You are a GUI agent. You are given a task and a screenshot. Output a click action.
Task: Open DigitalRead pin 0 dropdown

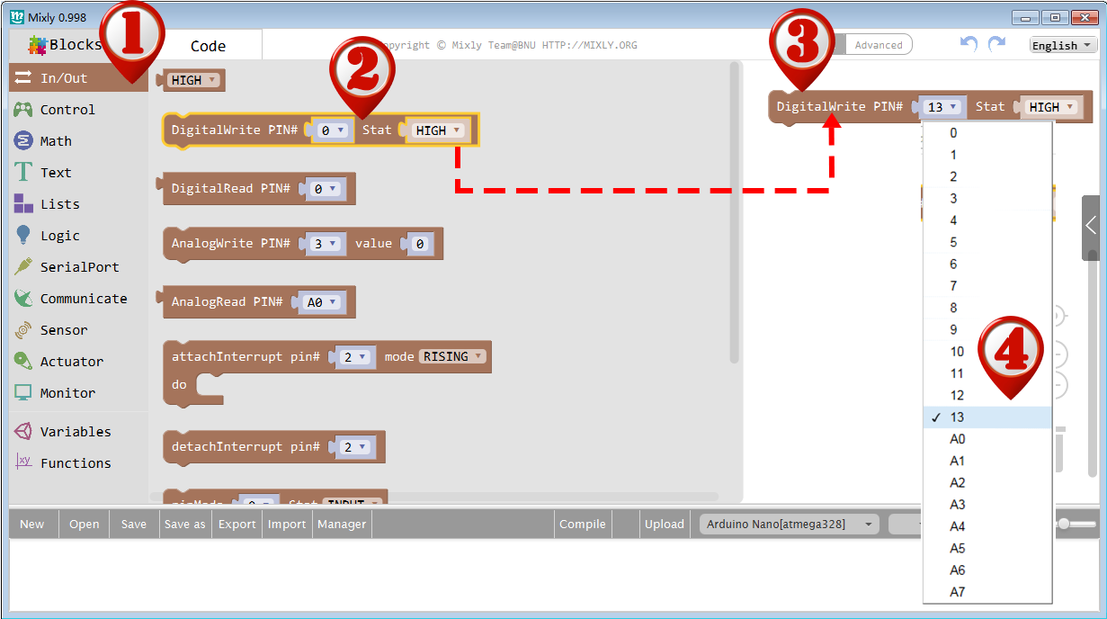[x=325, y=189]
